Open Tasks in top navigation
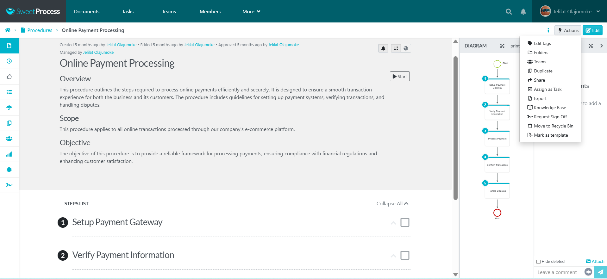The width and height of the screenshot is (607, 279). tap(128, 11)
